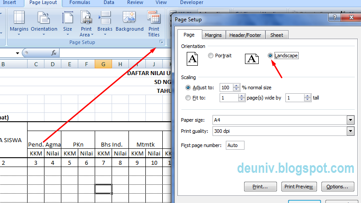Select column C header

click(36, 64)
